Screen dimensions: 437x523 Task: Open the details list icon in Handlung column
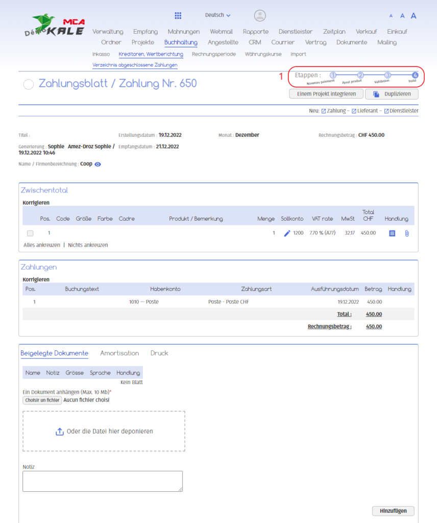pyautogui.click(x=392, y=233)
